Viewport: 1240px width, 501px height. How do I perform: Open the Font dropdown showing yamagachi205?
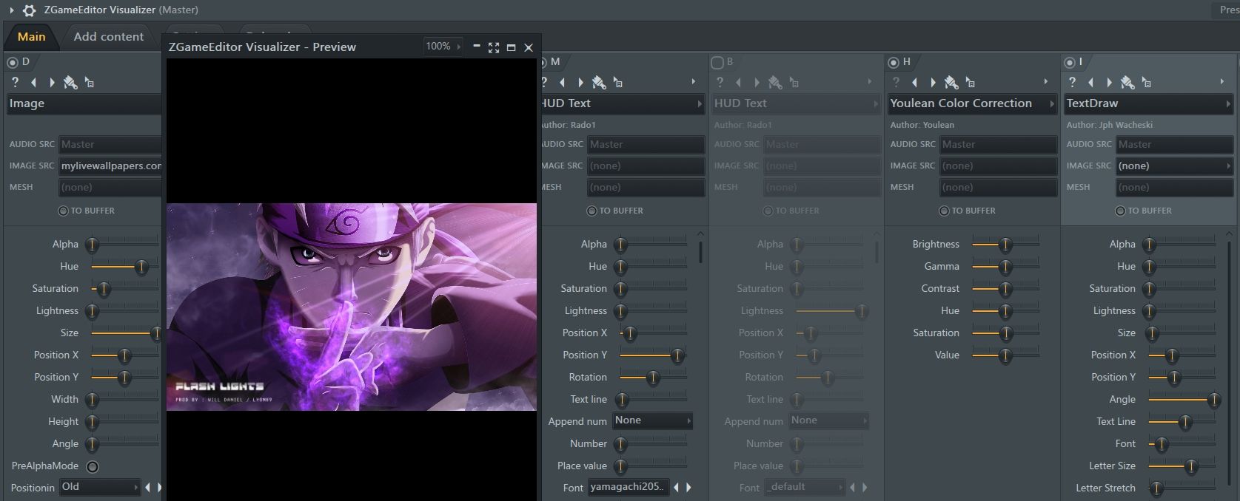point(628,487)
